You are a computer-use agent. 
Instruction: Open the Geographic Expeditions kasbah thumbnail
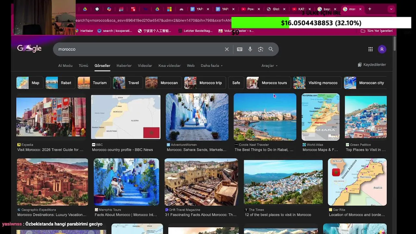point(52,182)
